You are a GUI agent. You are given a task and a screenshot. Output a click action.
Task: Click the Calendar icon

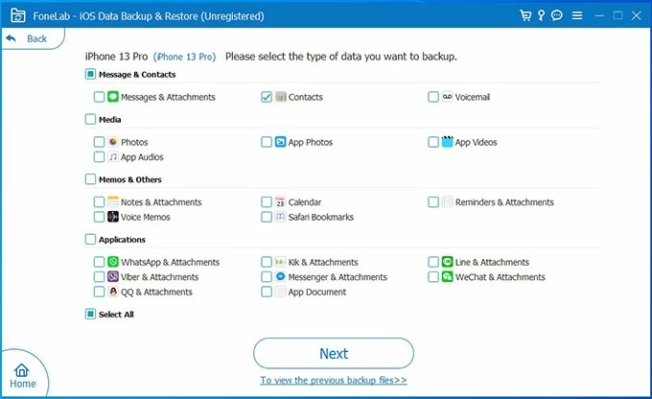coord(280,202)
